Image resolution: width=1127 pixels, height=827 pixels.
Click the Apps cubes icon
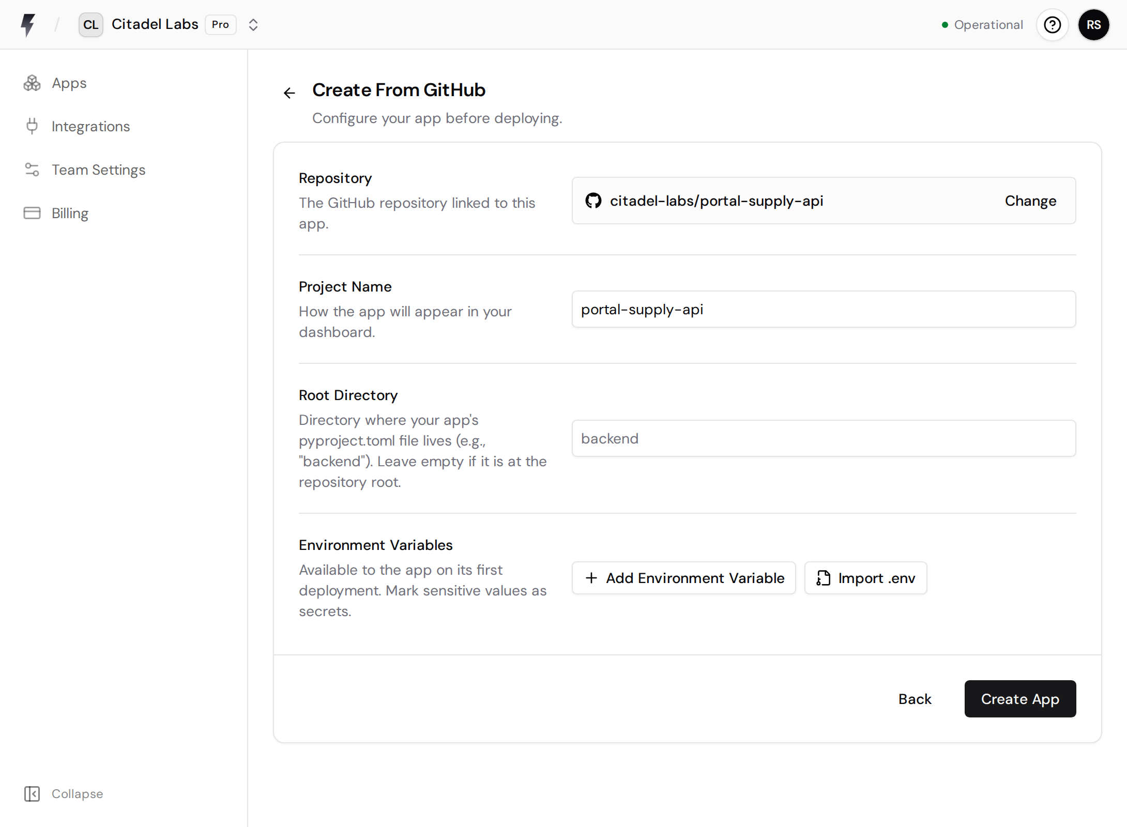click(32, 83)
